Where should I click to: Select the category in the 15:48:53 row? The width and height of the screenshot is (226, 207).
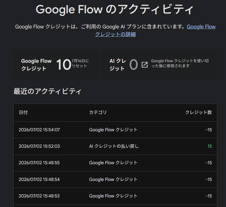pos(113,196)
